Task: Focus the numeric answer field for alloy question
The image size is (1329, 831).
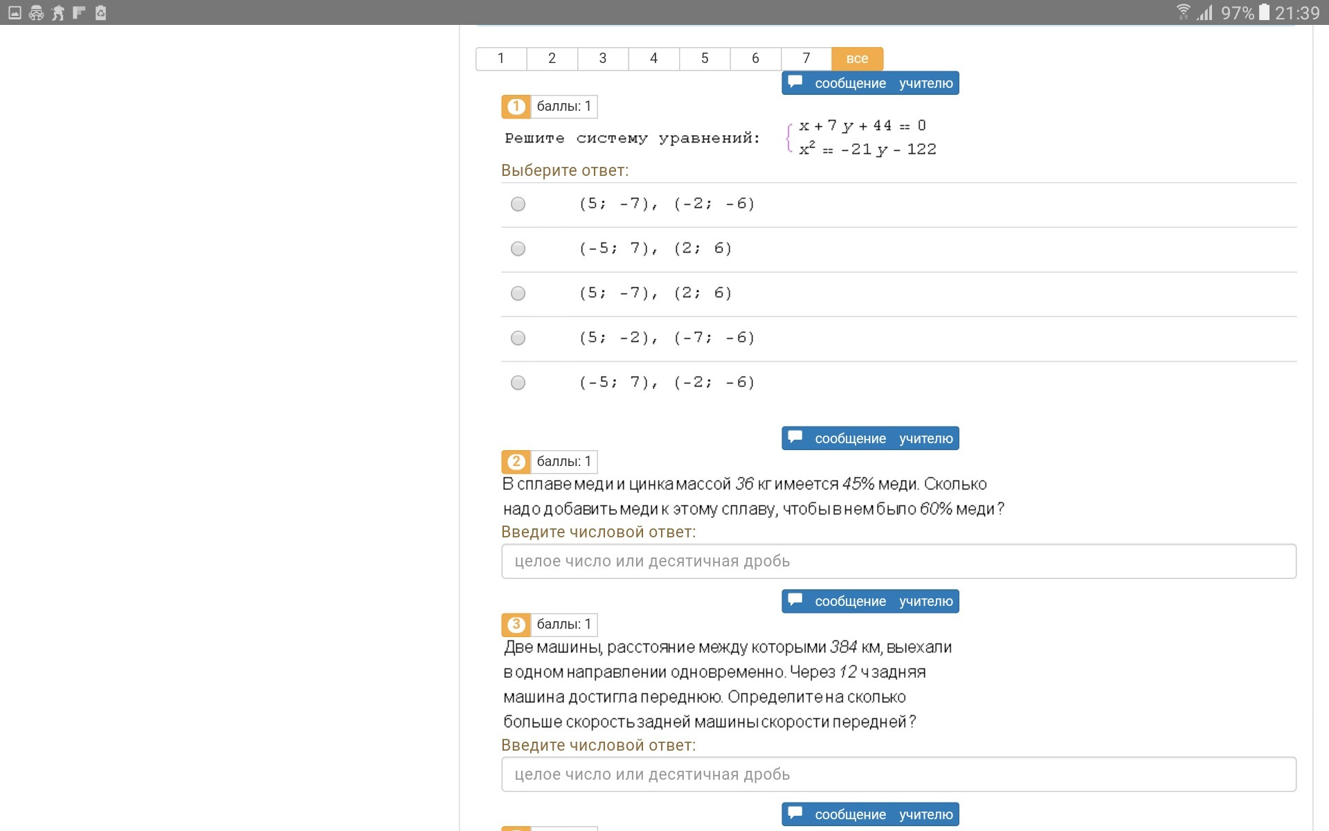Action: coord(898,561)
